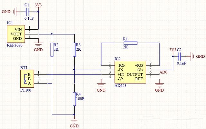Select resistor R2 body

52,50
